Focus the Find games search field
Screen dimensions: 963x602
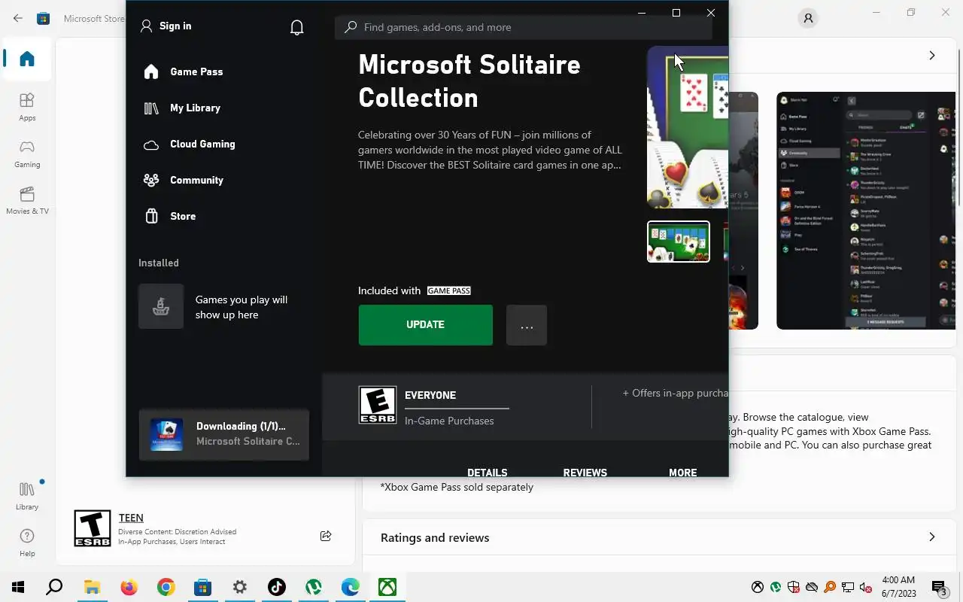[523, 27]
